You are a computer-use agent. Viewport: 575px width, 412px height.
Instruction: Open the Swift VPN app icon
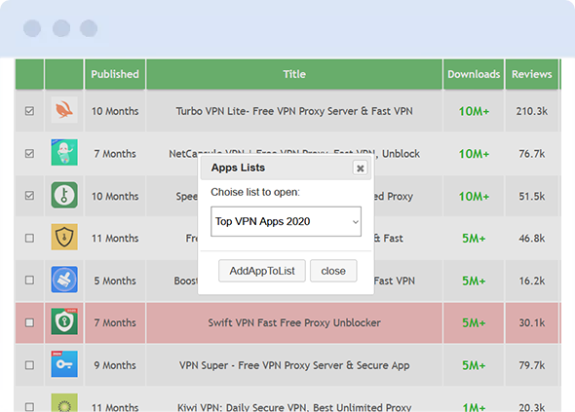click(64, 321)
